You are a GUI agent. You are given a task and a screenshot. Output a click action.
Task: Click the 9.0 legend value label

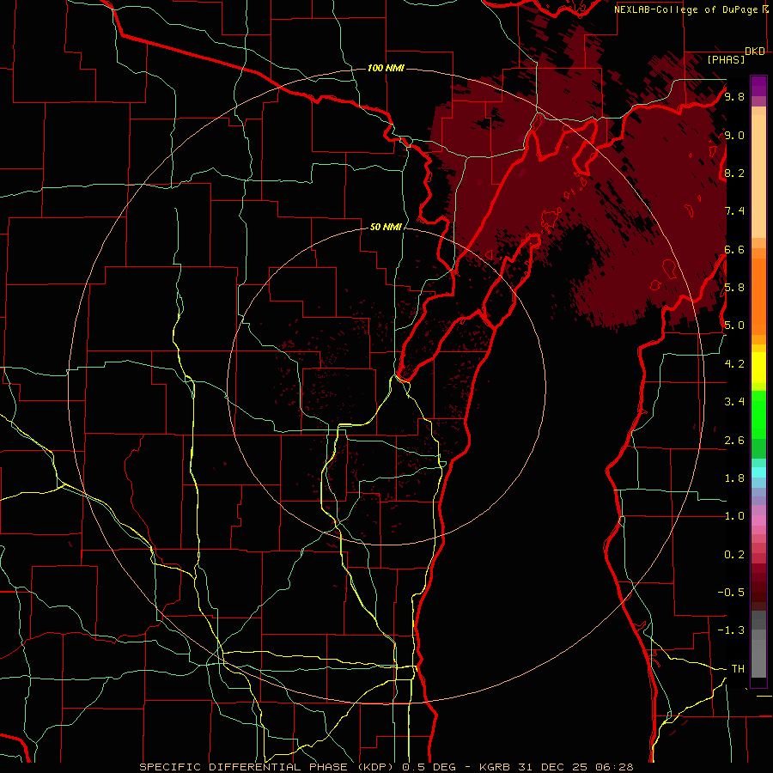pos(734,135)
